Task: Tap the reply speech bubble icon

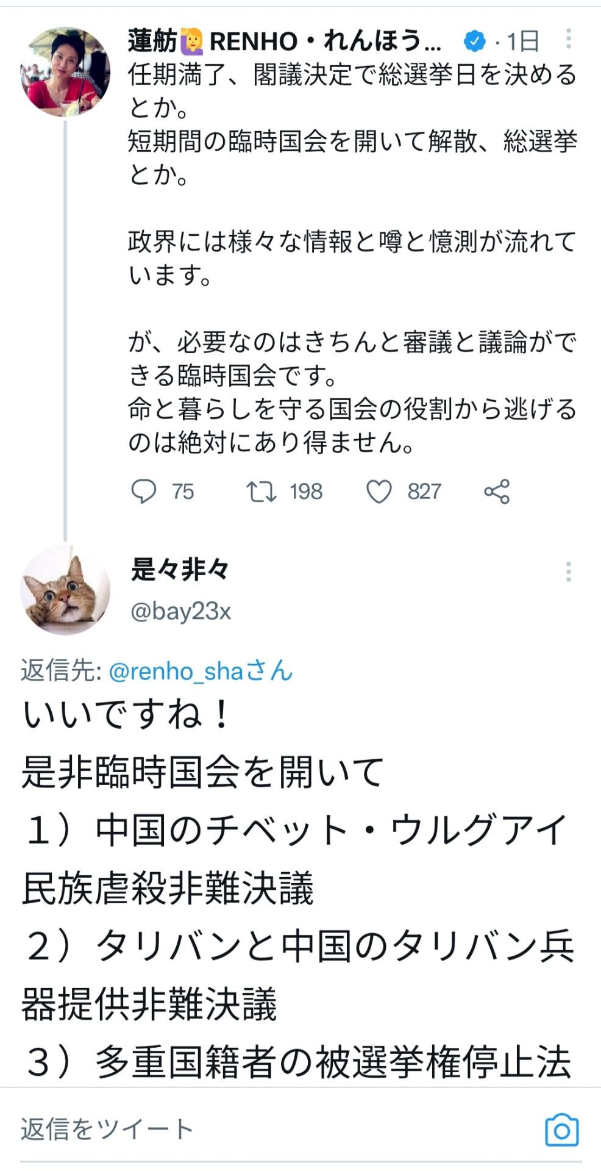Action: 144,492
